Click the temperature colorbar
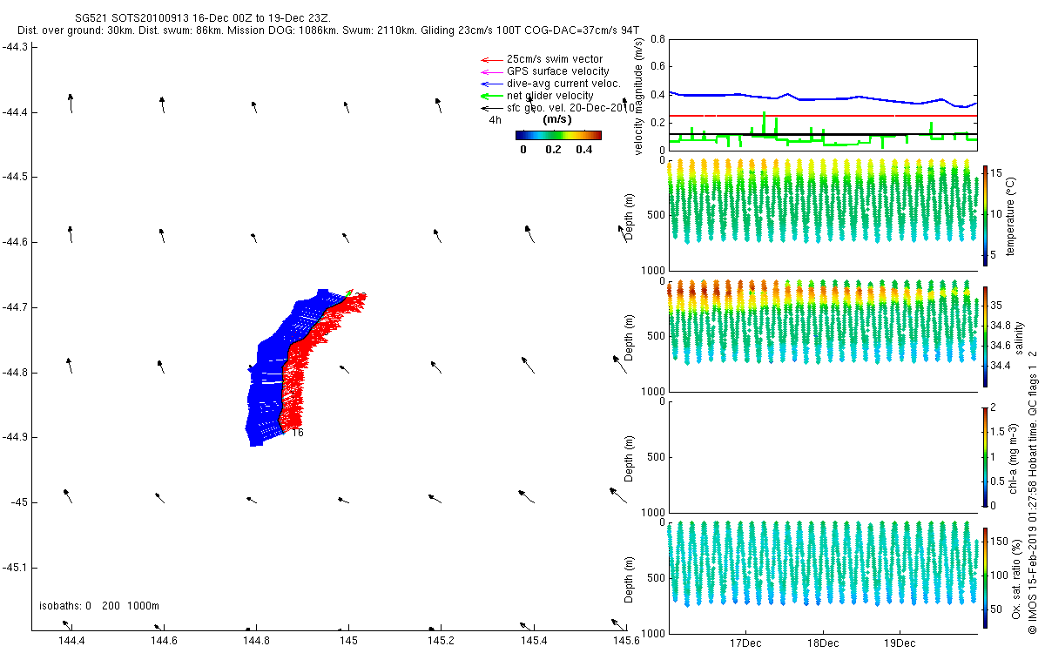The width and height of the screenshot is (1045, 653). click(985, 215)
